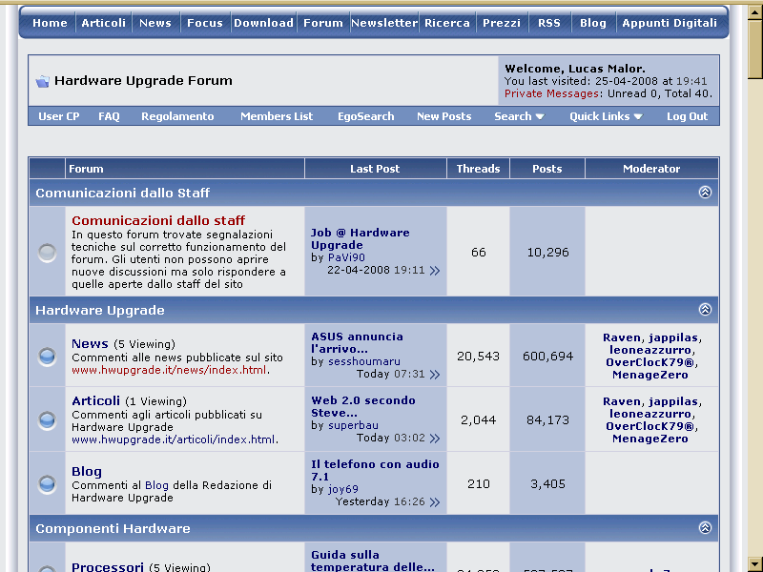Open the Quick Links dropdown menu
Viewport: 763px width, 572px height.
[606, 116]
